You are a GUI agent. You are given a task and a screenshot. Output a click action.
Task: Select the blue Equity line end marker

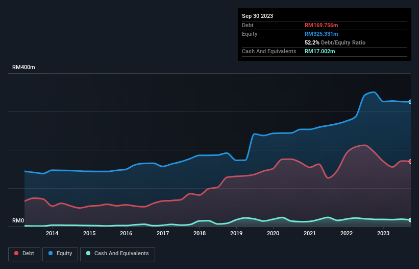pyautogui.click(x=410, y=102)
